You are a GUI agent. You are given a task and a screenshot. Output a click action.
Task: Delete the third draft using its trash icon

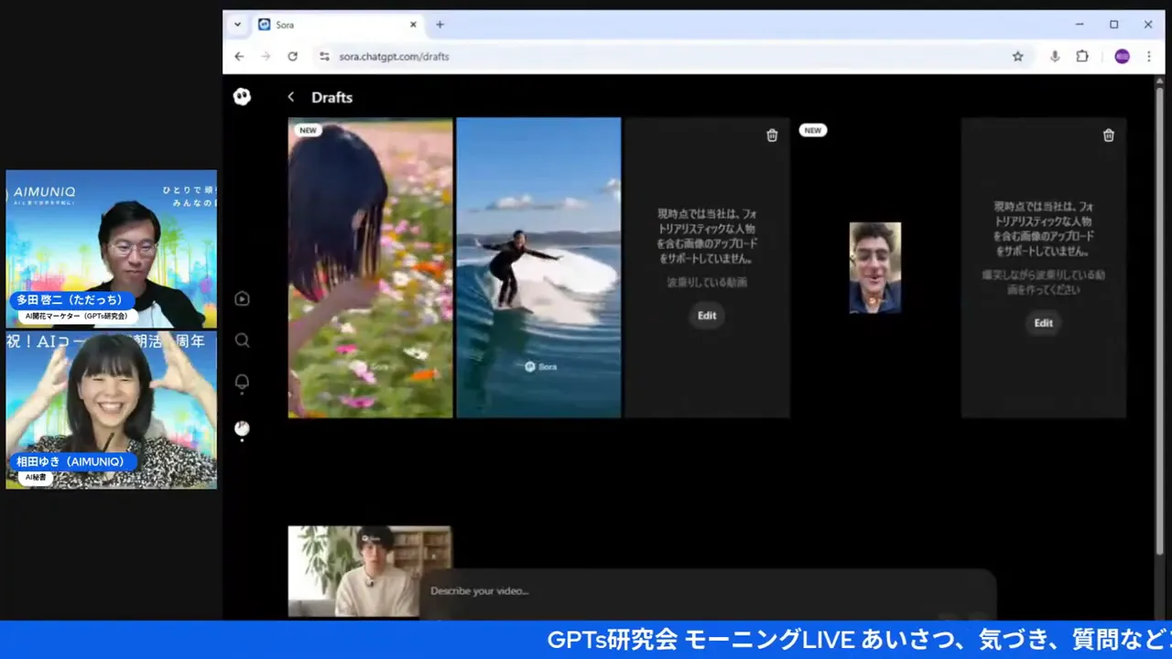[x=772, y=135]
